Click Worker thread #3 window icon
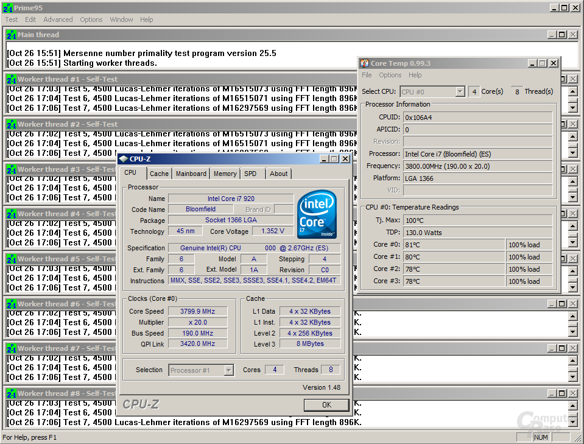Viewport: 584px width, 444px height. (x=11, y=169)
